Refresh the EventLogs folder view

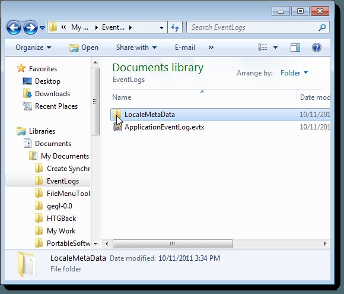175,27
